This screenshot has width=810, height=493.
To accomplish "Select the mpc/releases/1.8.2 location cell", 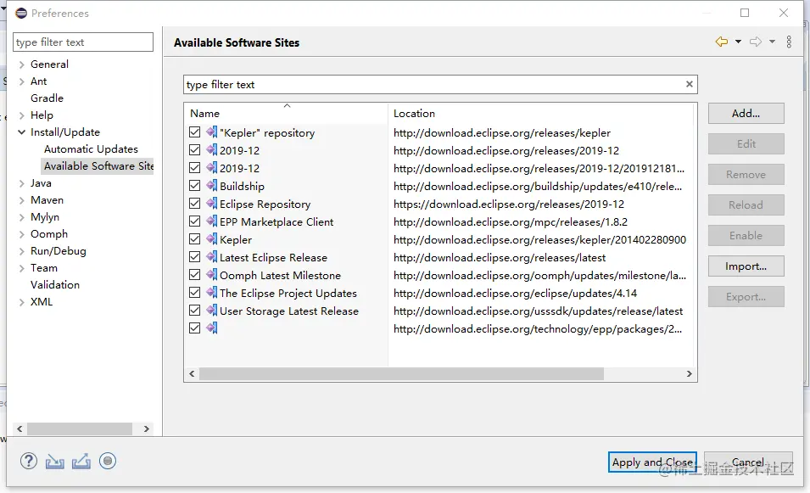I will pos(511,221).
